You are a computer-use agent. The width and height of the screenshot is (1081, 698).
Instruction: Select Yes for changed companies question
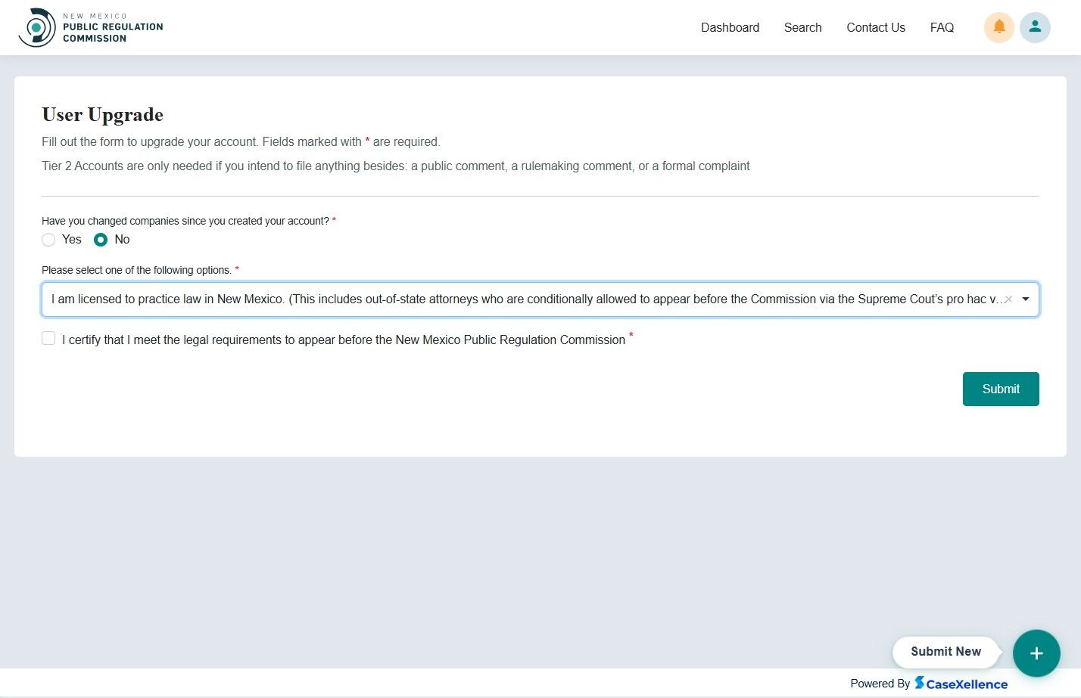(x=48, y=239)
